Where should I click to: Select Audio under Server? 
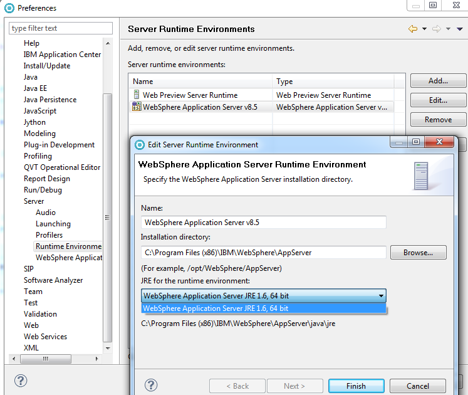[x=46, y=213]
